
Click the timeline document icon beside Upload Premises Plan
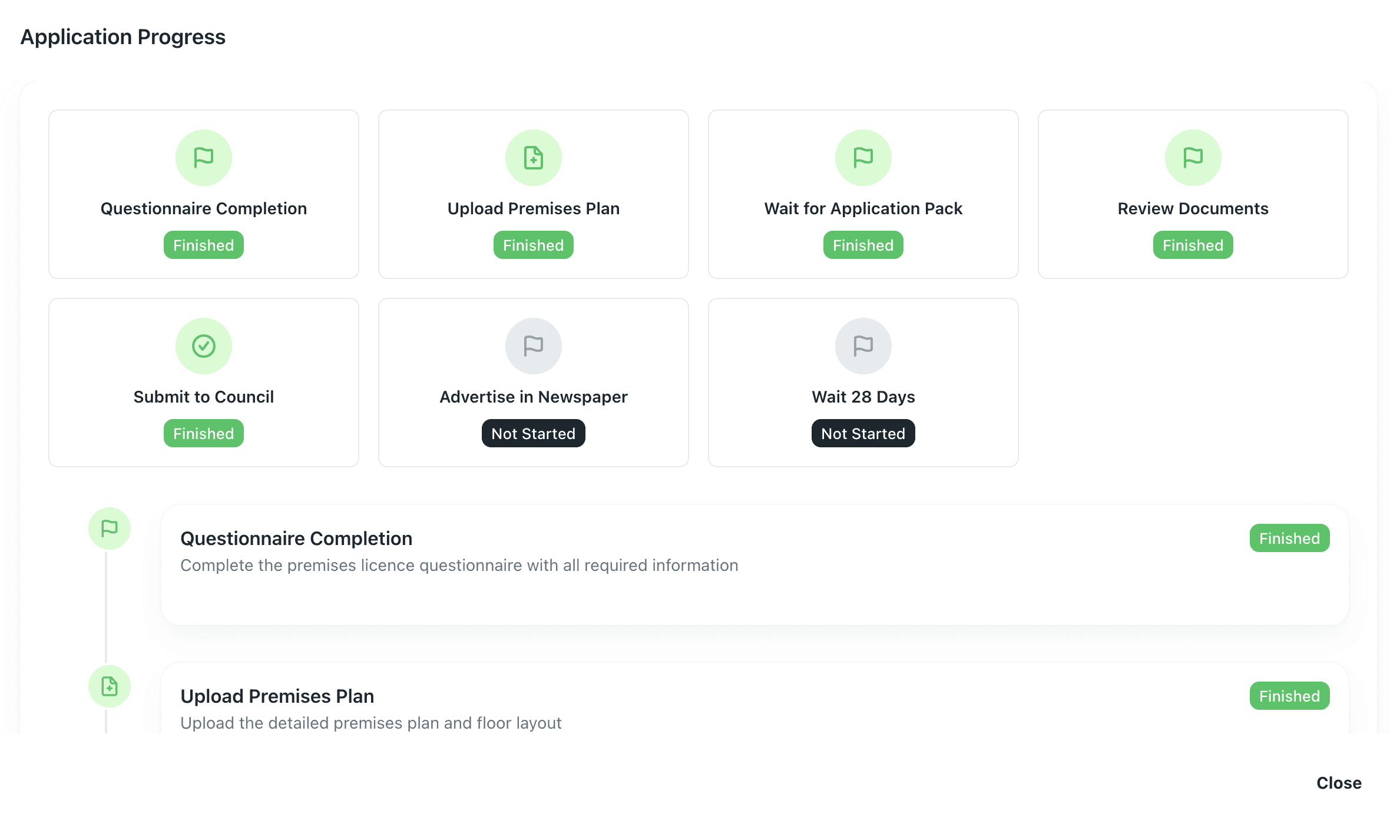click(110, 686)
